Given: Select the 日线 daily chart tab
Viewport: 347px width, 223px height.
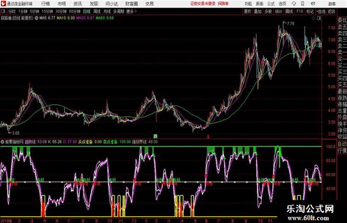Looking at the screenshot, I should 87,11.
